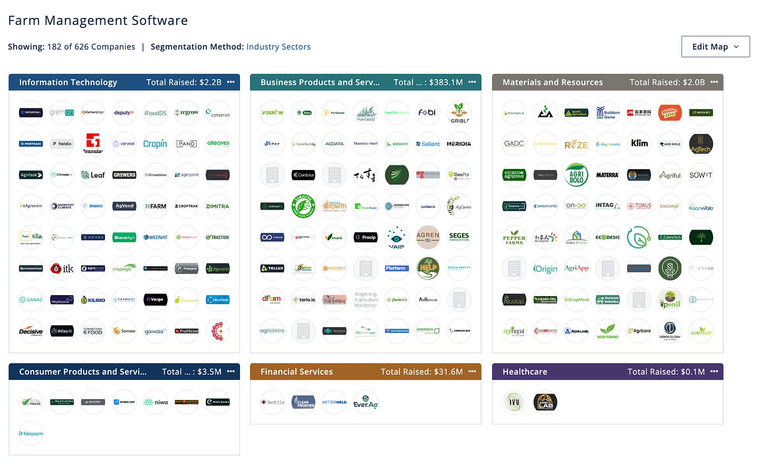768x465 pixels.
Task: Open the iFoodDS company logo
Action: click(x=155, y=112)
